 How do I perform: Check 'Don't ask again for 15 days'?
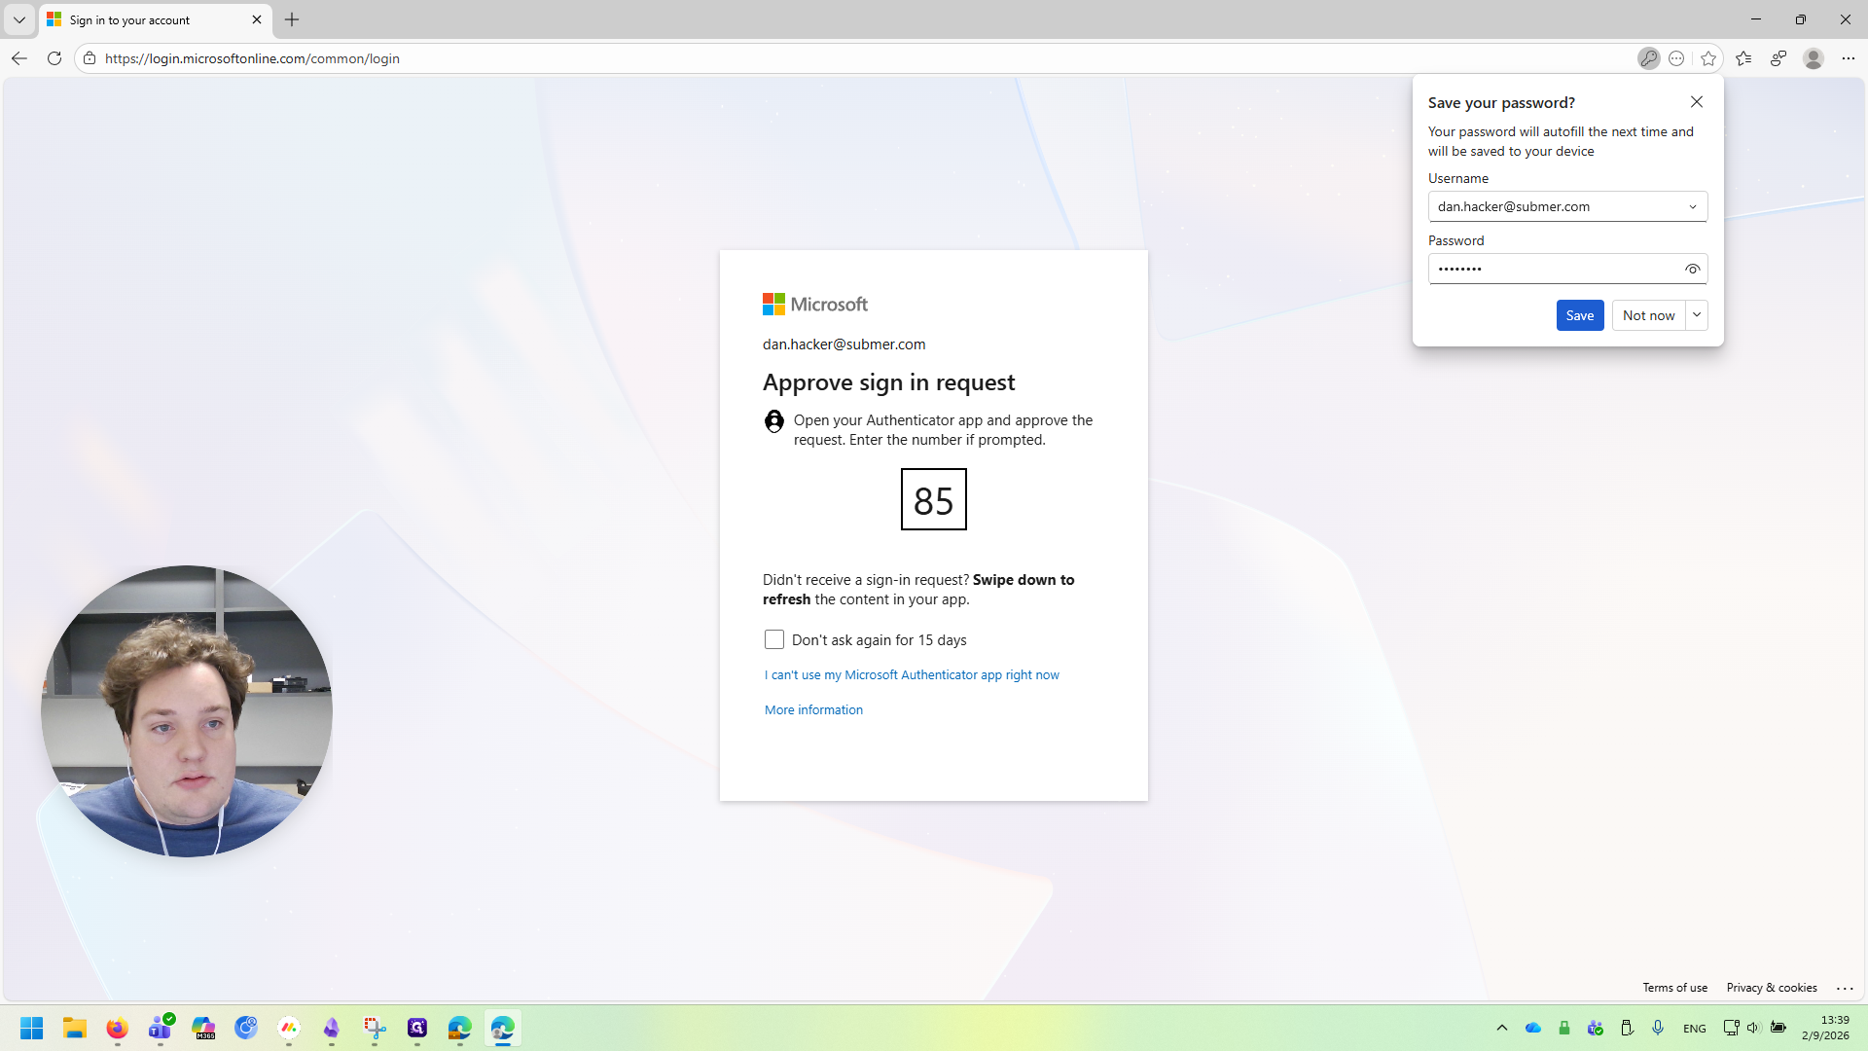pos(773,639)
